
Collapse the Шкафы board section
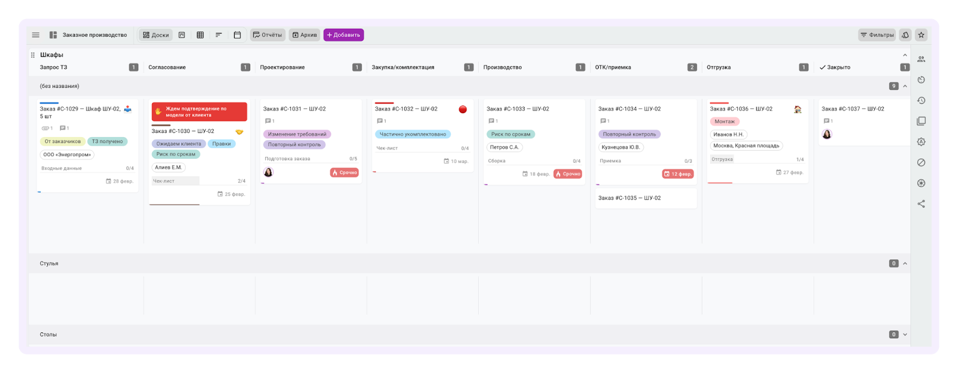point(905,55)
